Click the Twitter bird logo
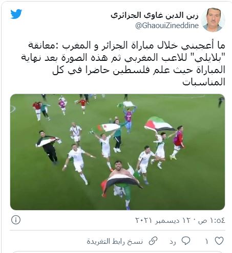This screenshot has width=232, height=253. [x=16, y=14]
